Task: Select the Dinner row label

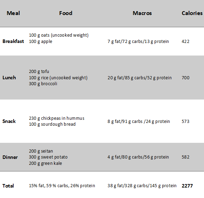Action: pos(10,157)
